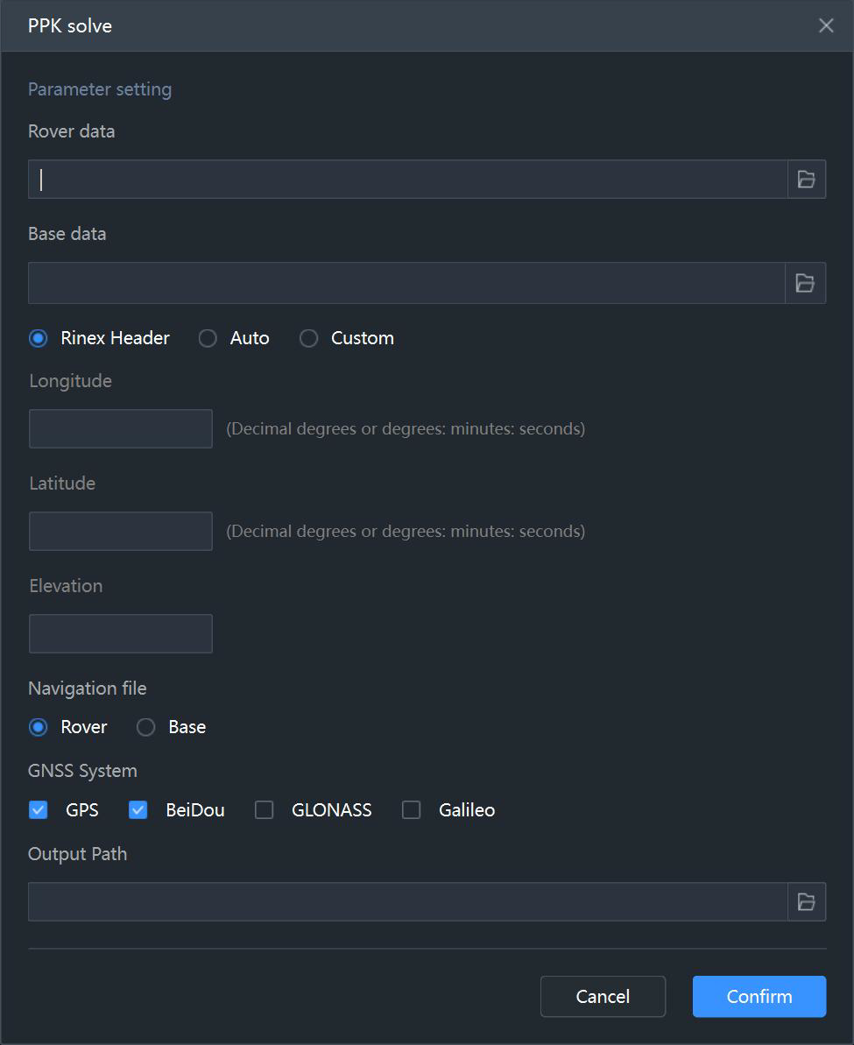The image size is (854, 1045).
Task: Click the Latitude format hint text
Action: point(406,531)
